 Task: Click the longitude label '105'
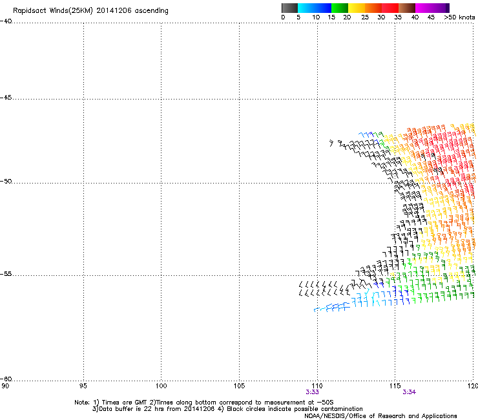[239, 386]
